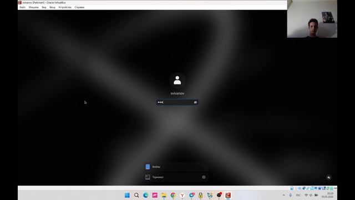The width and height of the screenshot is (355, 200).
Task: Click the microphone tray icon
Action: [x=291, y=195]
